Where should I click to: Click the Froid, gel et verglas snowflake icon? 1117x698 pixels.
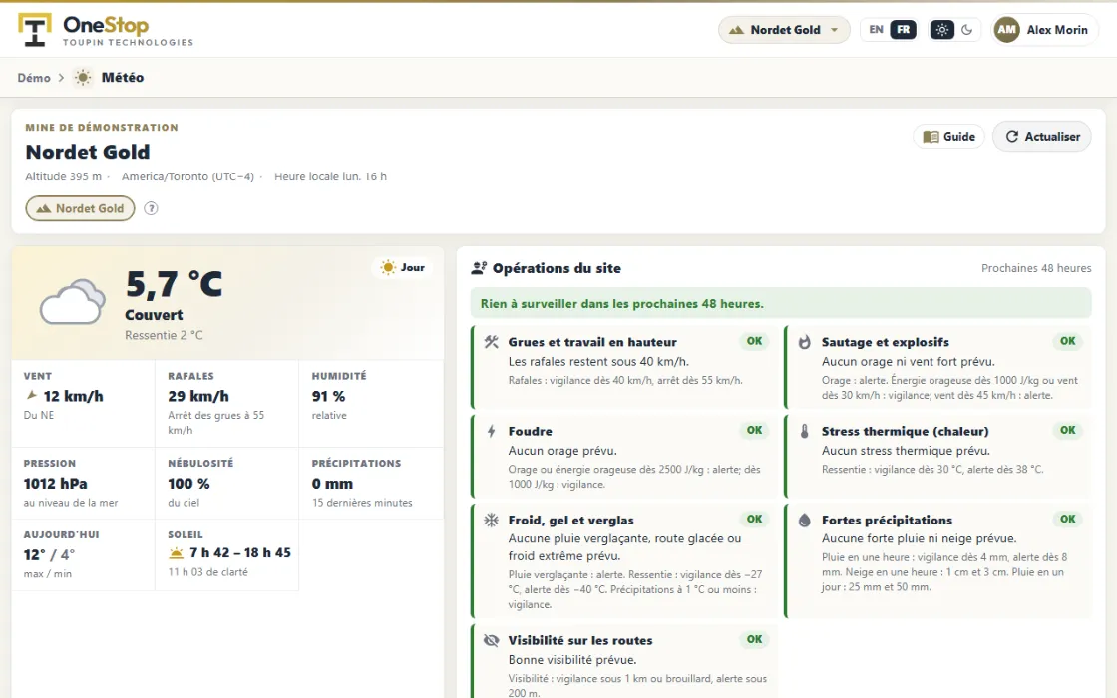(492, 520)
